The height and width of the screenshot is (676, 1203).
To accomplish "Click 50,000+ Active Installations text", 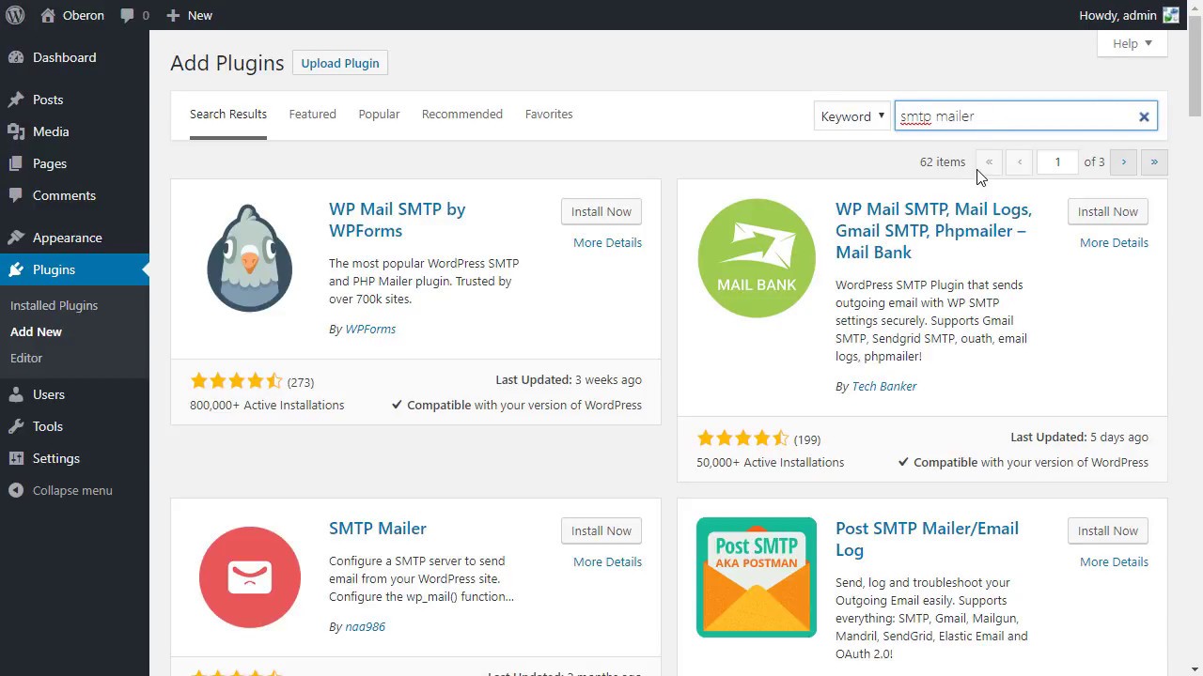I will tap(770, 463).
